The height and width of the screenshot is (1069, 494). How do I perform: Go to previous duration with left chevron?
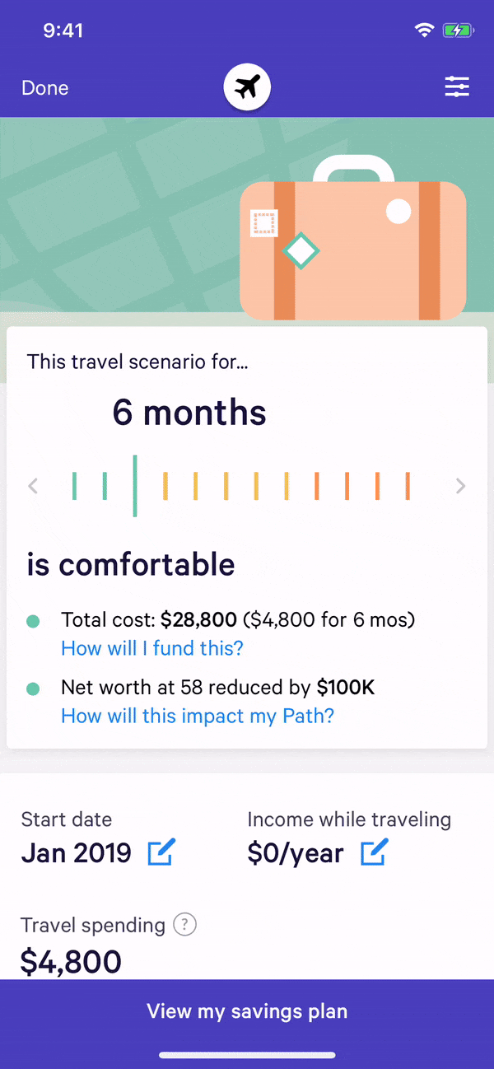tap(33, 486)
